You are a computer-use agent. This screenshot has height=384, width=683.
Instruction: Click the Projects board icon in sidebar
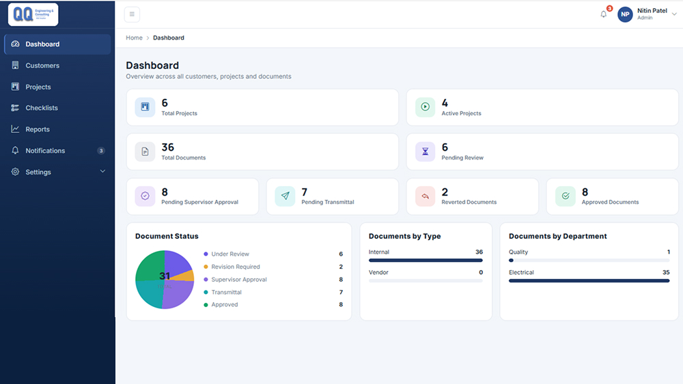(x=15, y=87)
